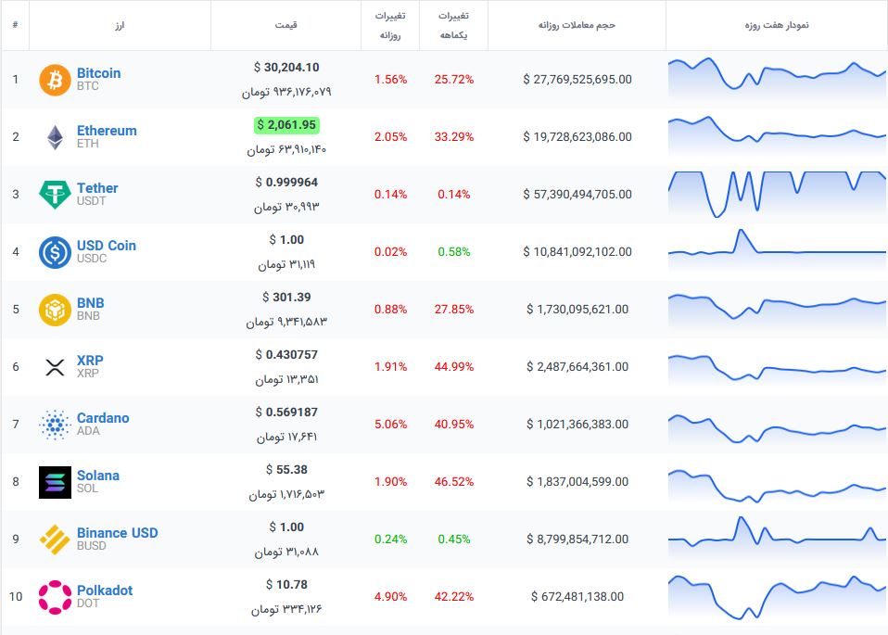Sort by the ارز column header
The height and width of the screenshot is (635, 888).
tap(120, 25)
